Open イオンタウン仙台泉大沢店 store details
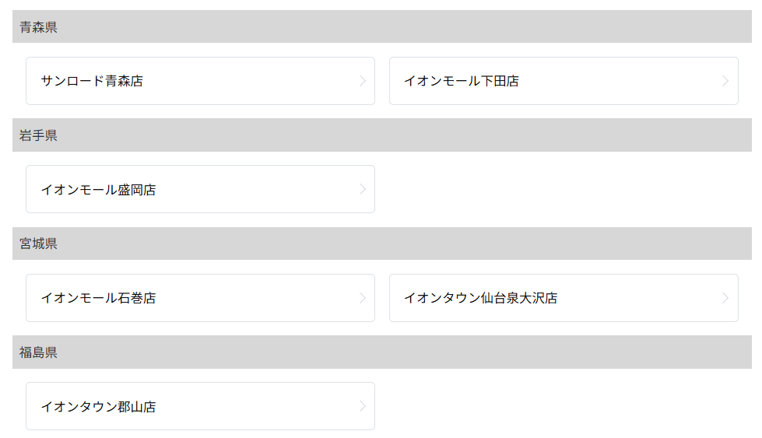762x438 pixels. pyautogui.click(x=480, y=298)
